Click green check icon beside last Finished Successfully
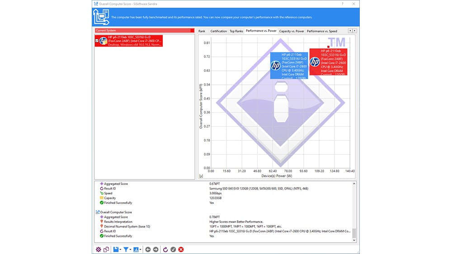The image size is (452, 254). (x=101, y=236)
